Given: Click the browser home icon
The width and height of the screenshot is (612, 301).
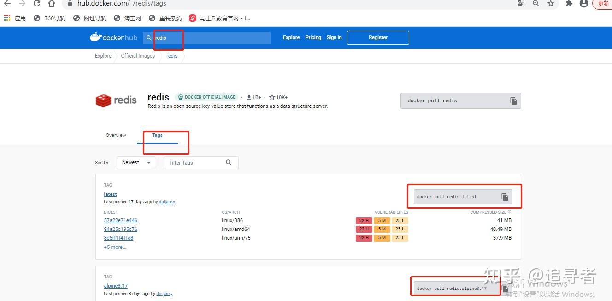Looking at the screenshot, I should click(51, 4).
